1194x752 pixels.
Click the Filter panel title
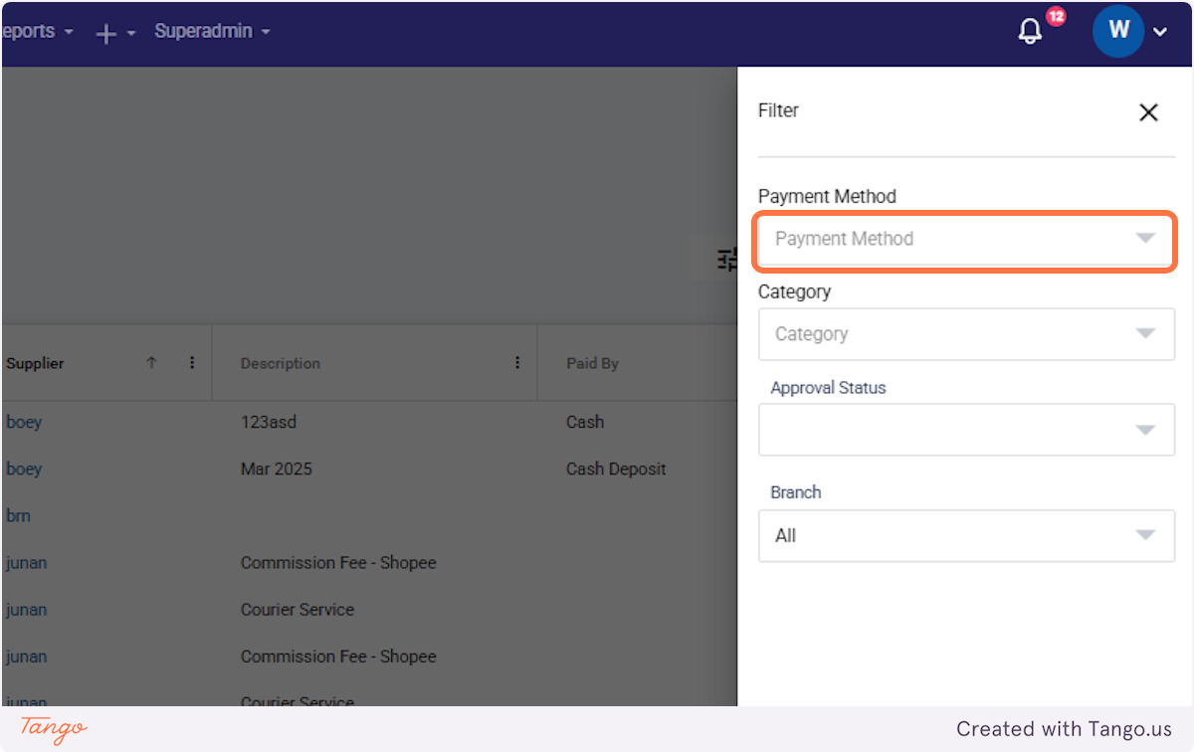point(778,110)
